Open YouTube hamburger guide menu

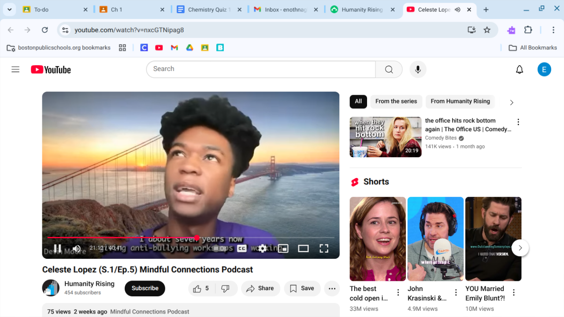tap(15, 70)
